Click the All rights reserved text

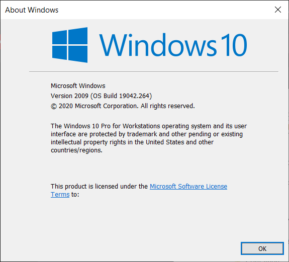point(168,106)
